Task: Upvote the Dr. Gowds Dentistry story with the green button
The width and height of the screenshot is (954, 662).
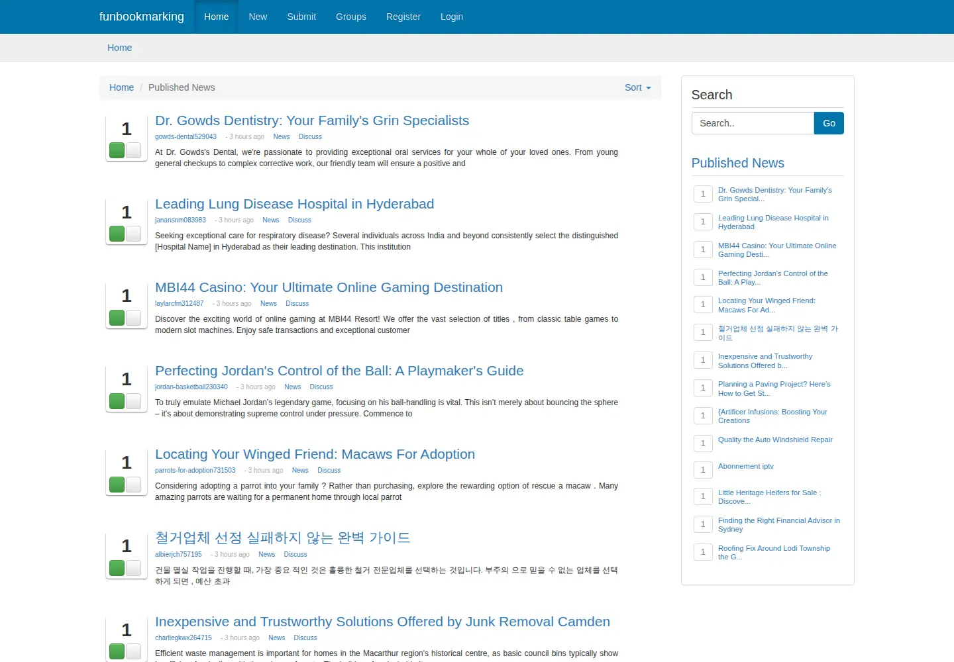Action: pos(117,150)
